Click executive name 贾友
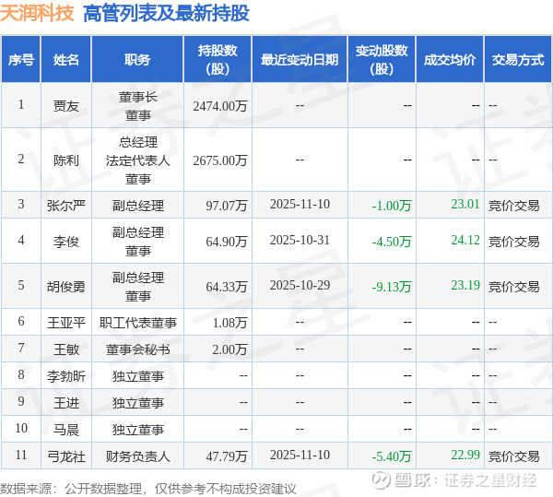Viewport: 553px width, 497px height. coord(66,105)
